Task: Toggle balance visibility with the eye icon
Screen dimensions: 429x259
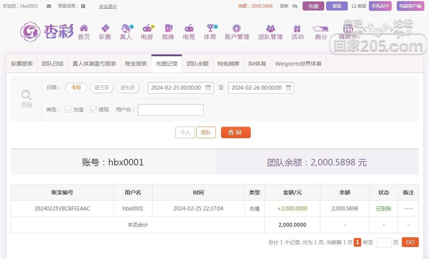Action: tap(295, 6)
